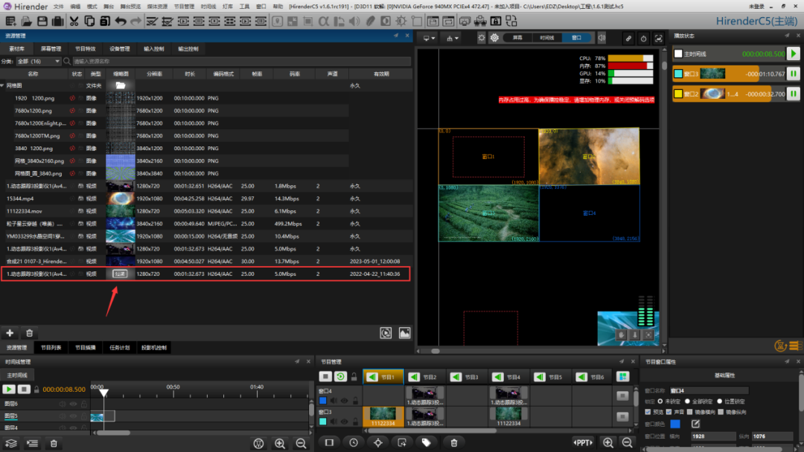Viewport: 804px width, 452px height.
Task: Open project folder icon in toolbar
Action: pyautogui.click(x=26, y=22)
